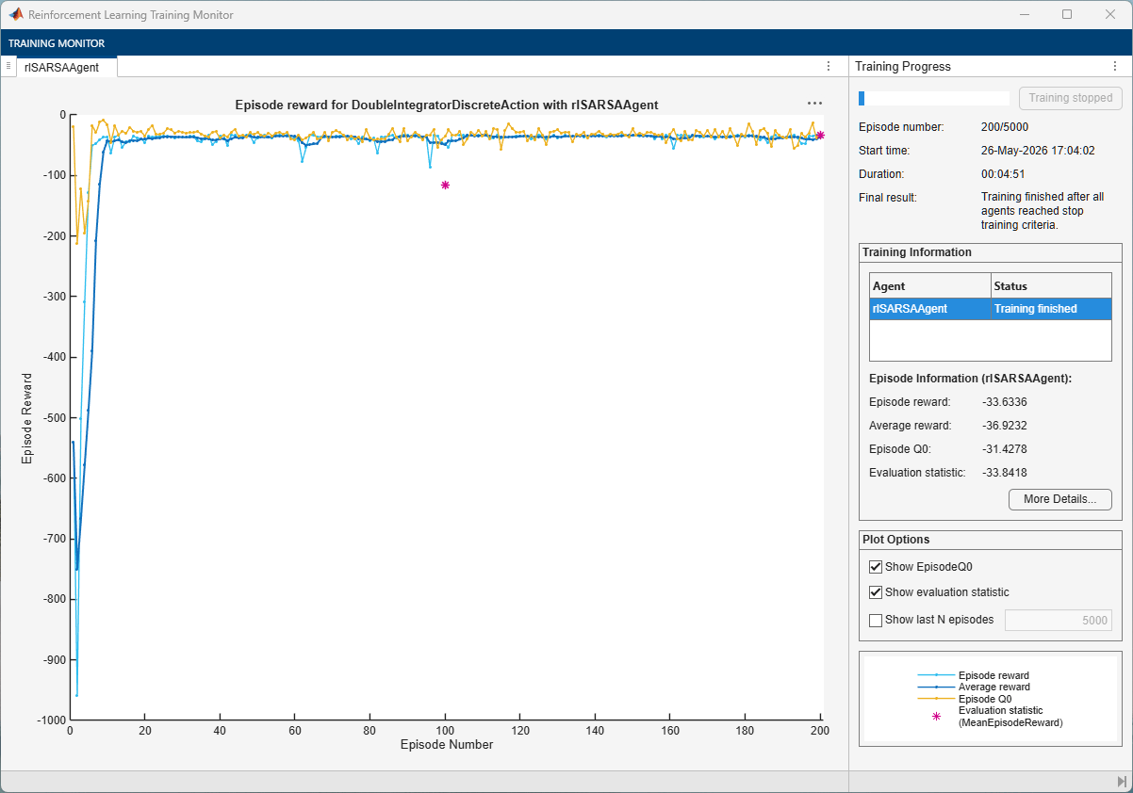Open Training Progress panel options menu
The width and height of the screenshot is (1133, 793).
click(x=1116, y=66)
